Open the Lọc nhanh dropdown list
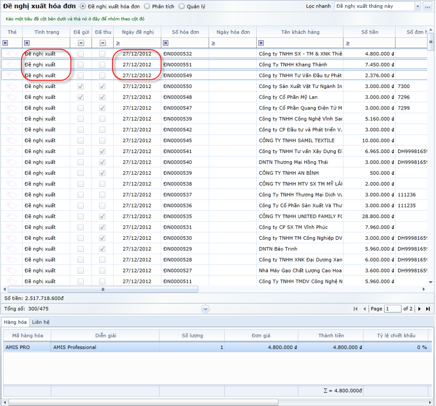The width and height of the screenshot is (436, 406). point(418,7)
